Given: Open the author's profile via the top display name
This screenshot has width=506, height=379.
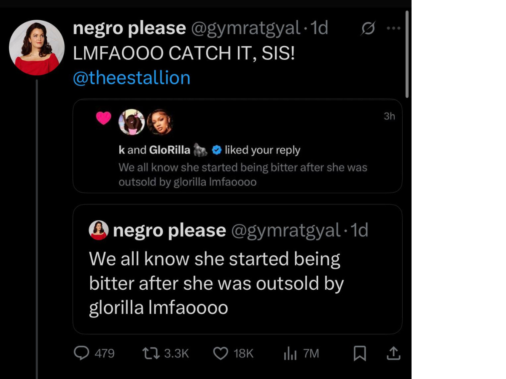Looking at the screenshot, I should click(x=129, y=29).
